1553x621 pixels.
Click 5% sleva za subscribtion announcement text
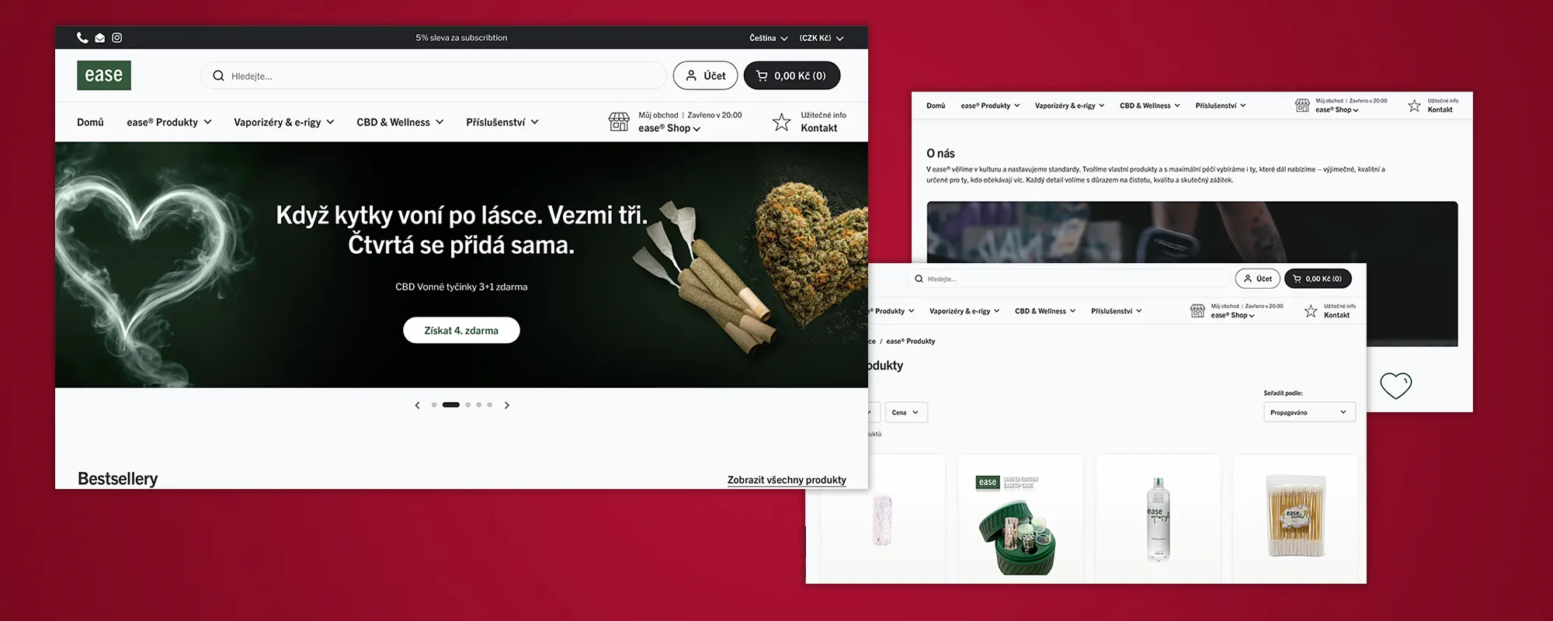461,37
